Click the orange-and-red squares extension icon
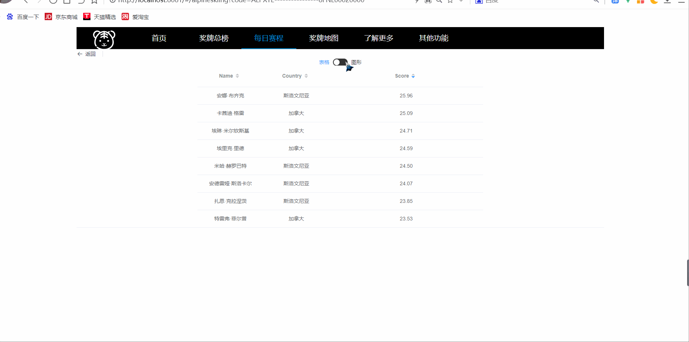Viewport: 689px width, 342px height. coord(640,2)
